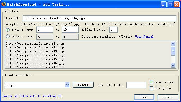Viewport: 181px width, 102px height.
Task: Click the Save file title field
Action: [x=136, y=85]
